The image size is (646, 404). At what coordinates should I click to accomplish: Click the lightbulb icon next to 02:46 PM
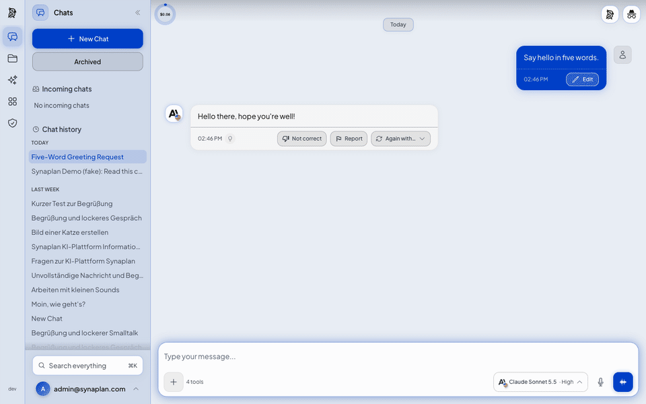[x=230, y=139]
